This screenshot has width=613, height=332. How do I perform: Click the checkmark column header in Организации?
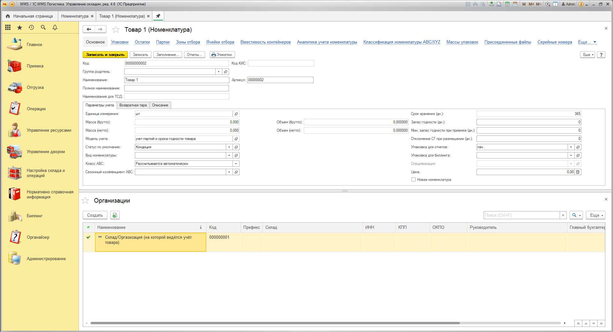(x=88, y=227)
